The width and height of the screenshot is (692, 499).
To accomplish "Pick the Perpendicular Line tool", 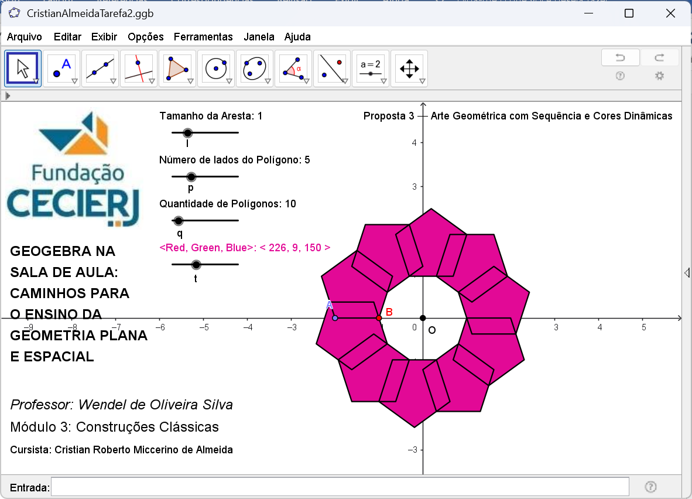I will tap(139, 69).
